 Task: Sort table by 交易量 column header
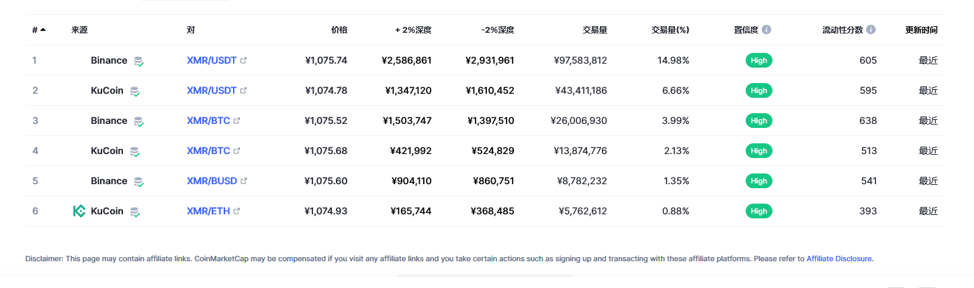coord(594,29)
